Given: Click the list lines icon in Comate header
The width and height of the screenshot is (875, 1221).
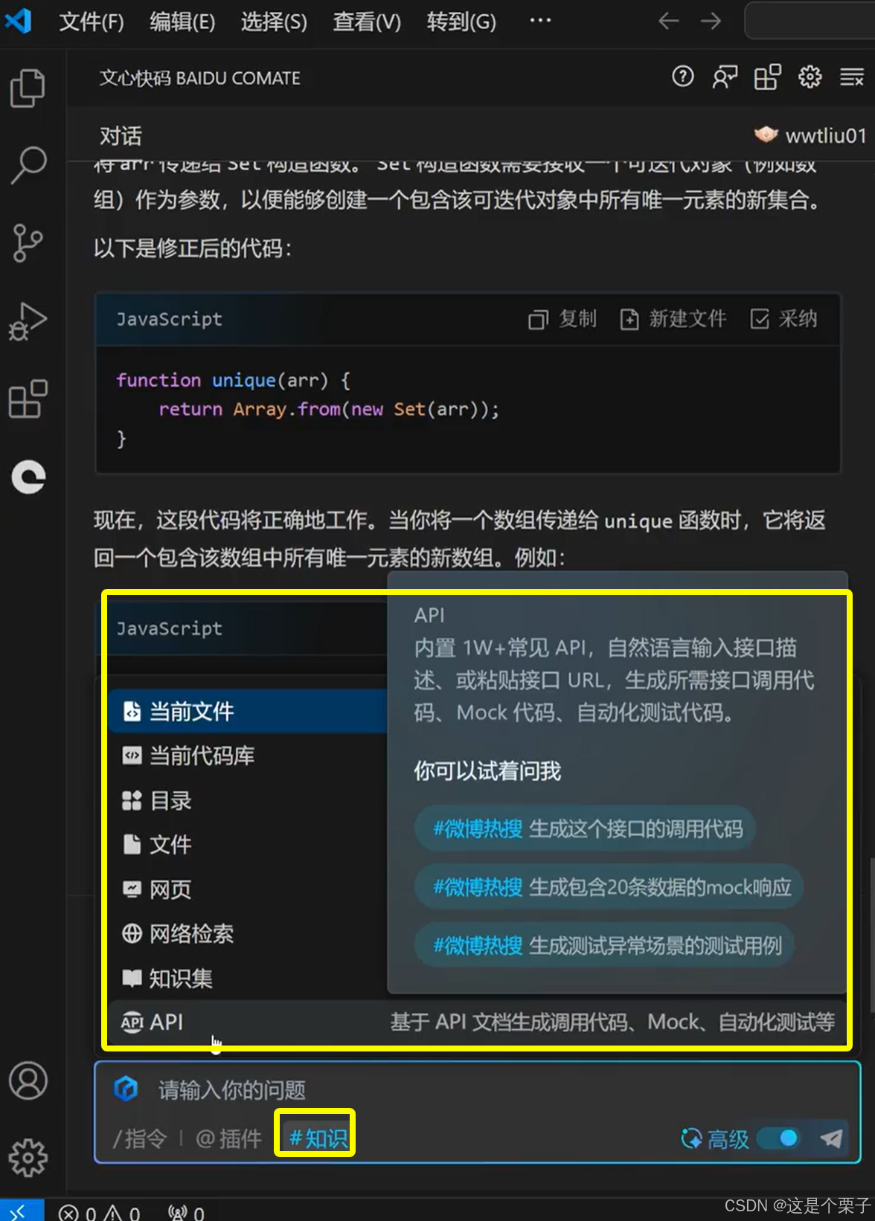Looking at the screenshot, I should point(852,77).
